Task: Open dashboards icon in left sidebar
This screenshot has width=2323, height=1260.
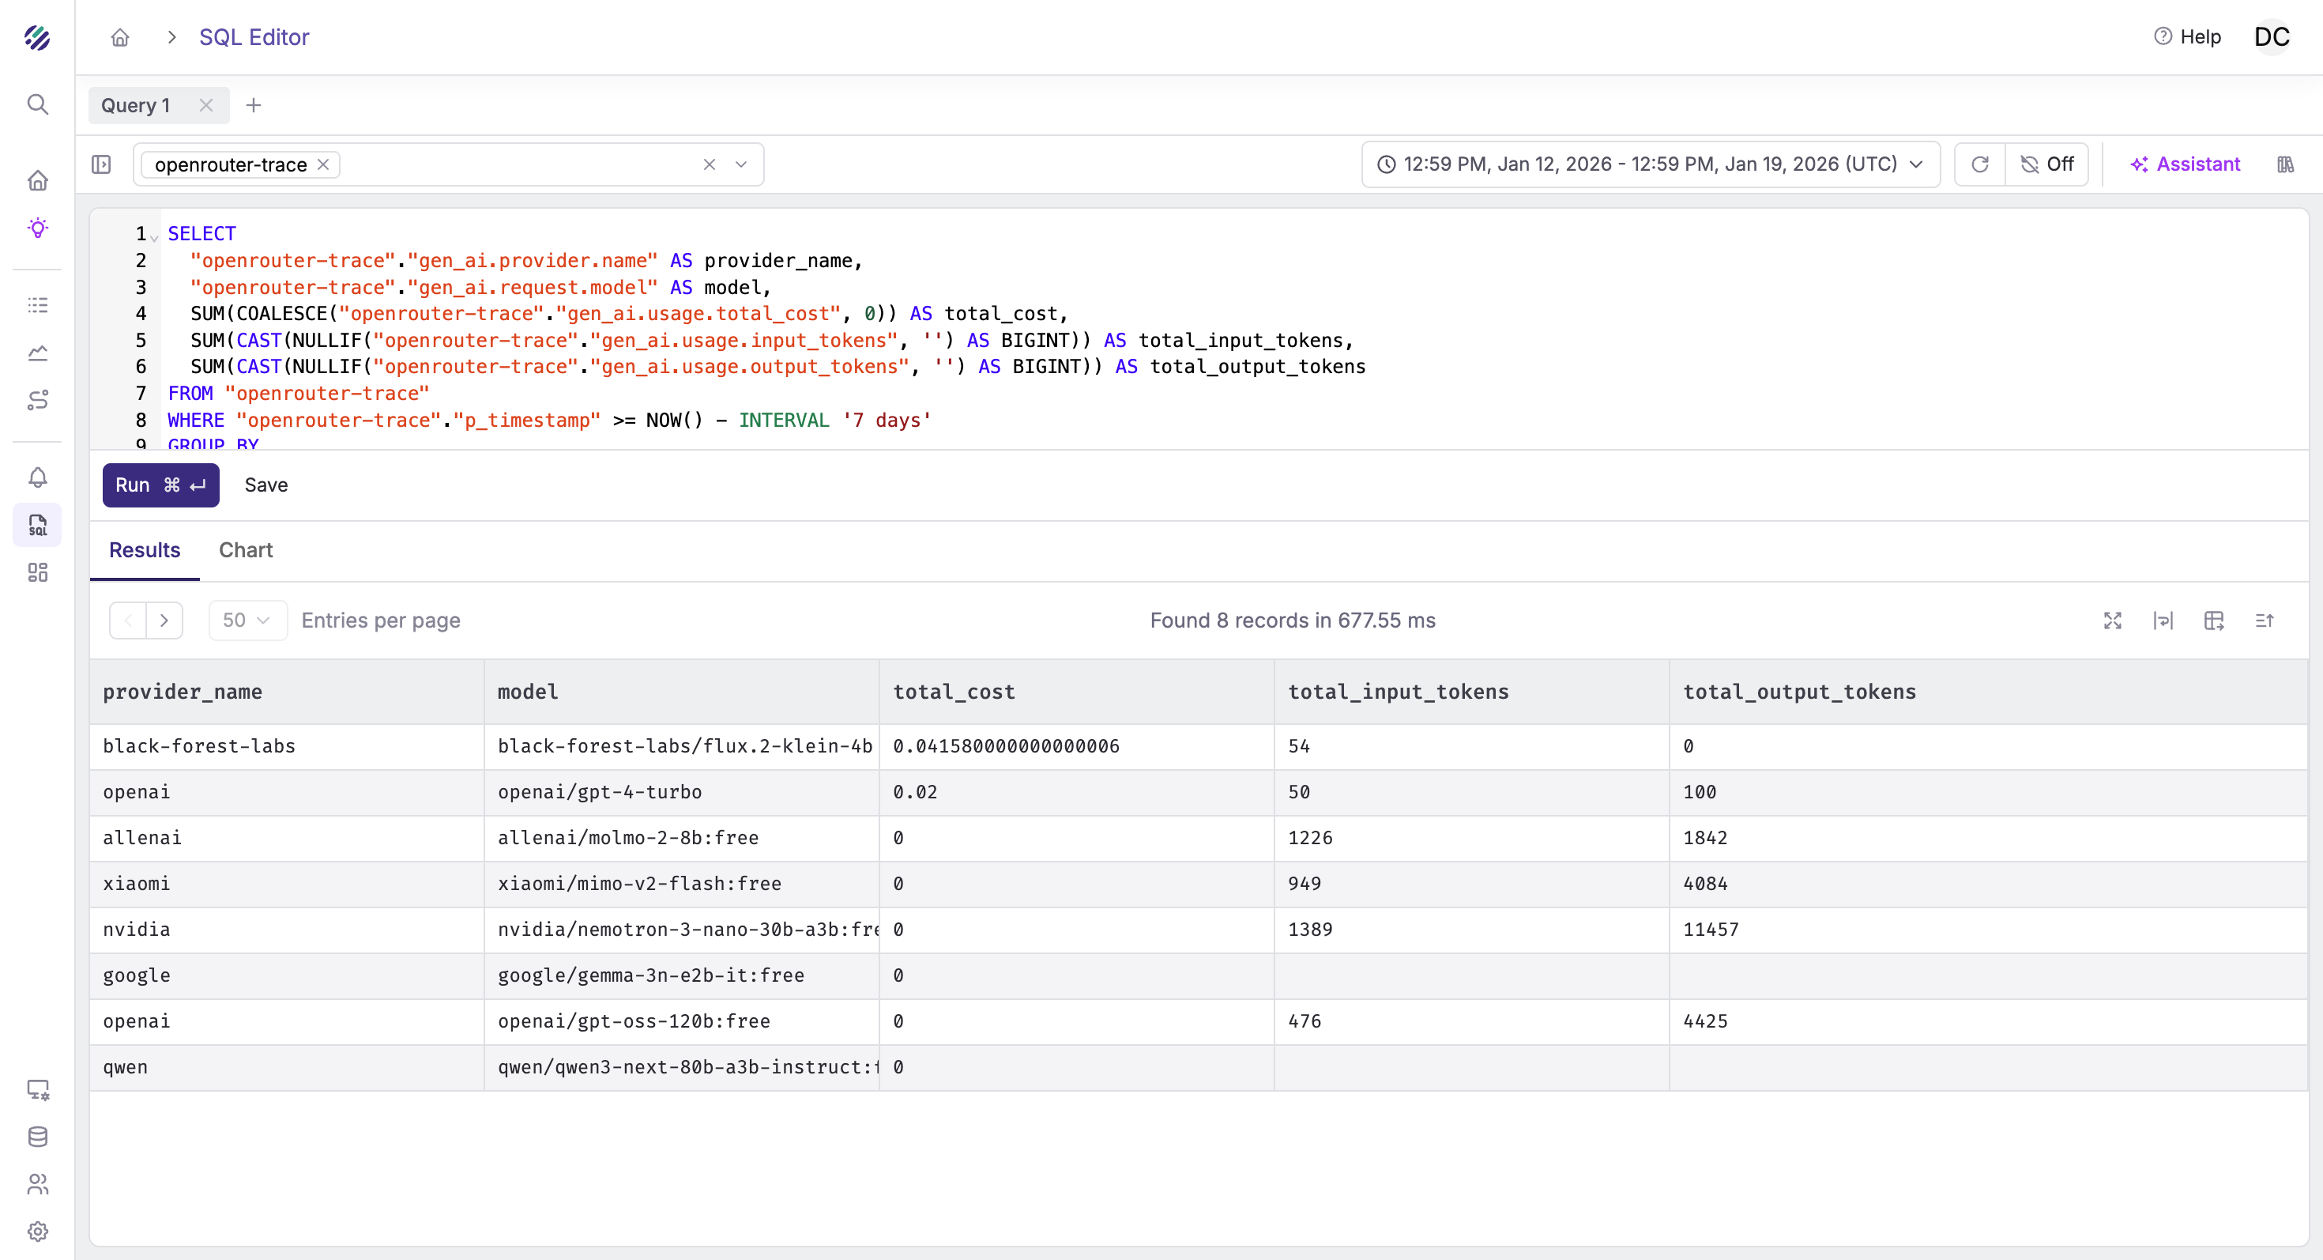Action: tap(37, 573)
